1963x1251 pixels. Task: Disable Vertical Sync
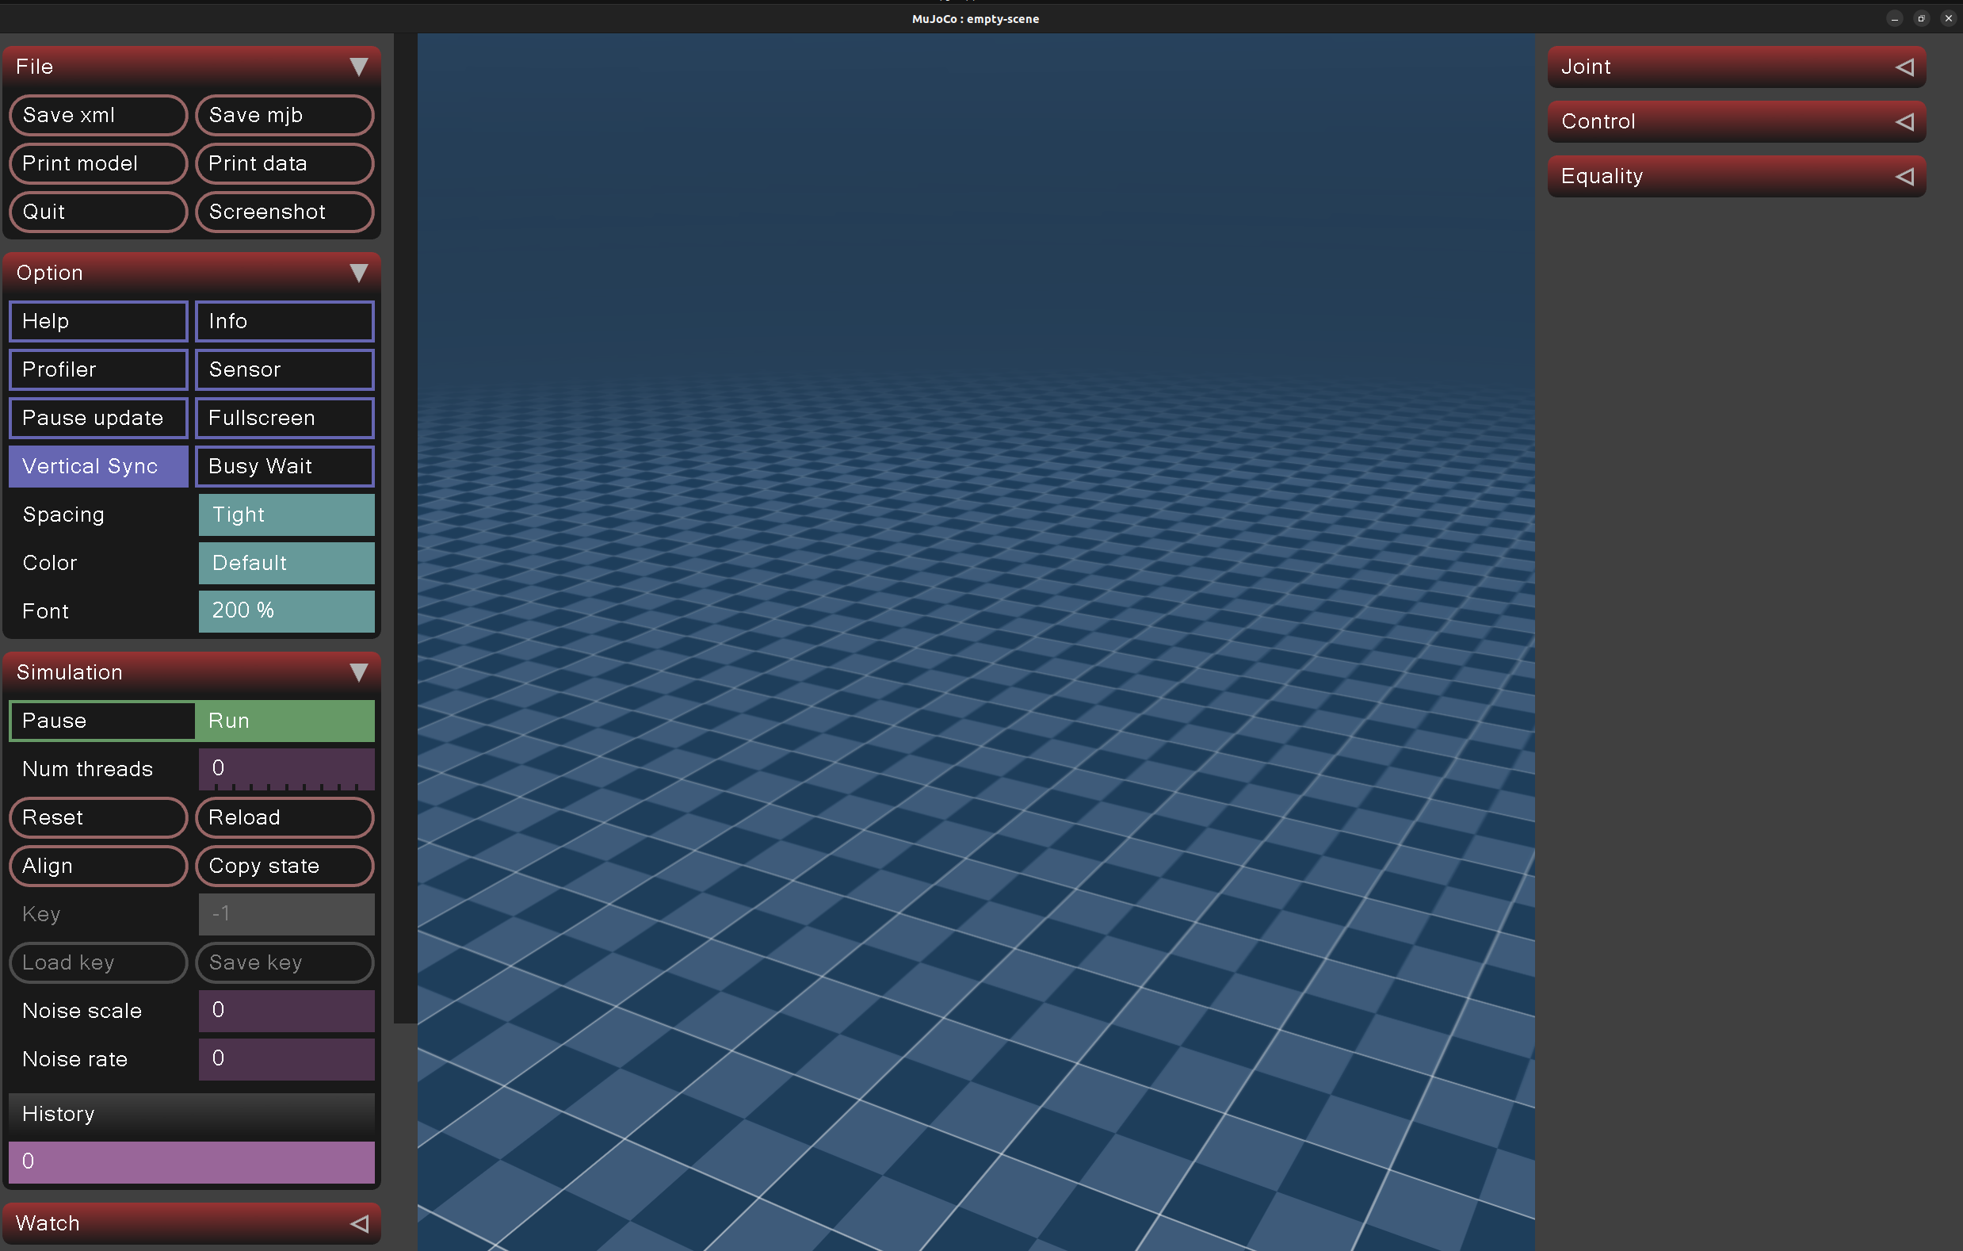point(98,466)
